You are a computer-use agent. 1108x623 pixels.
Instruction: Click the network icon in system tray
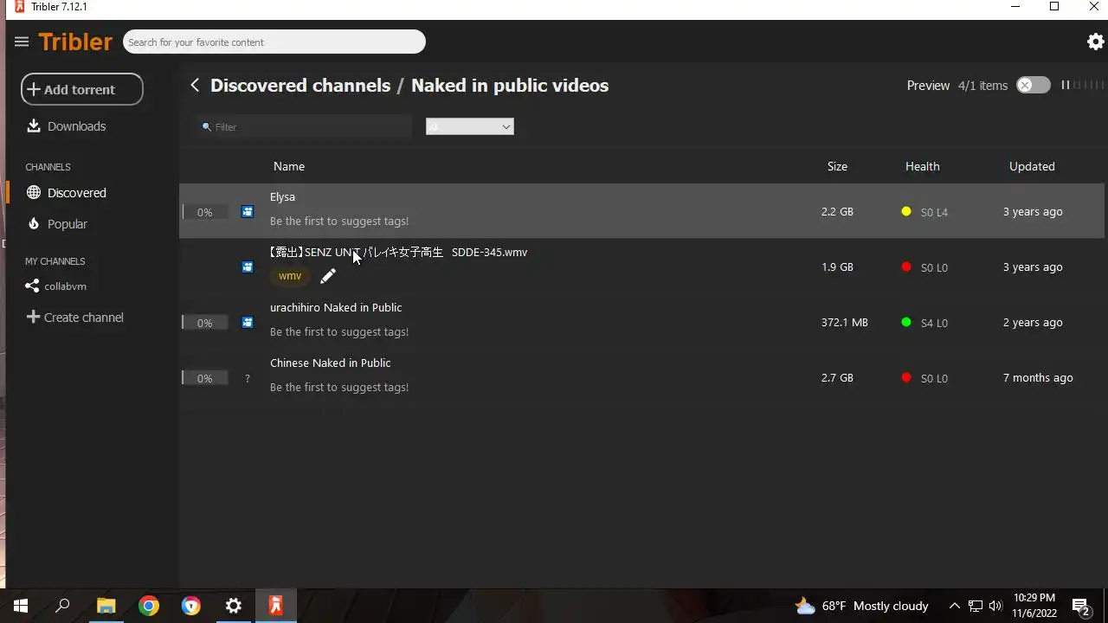(976, 606)
